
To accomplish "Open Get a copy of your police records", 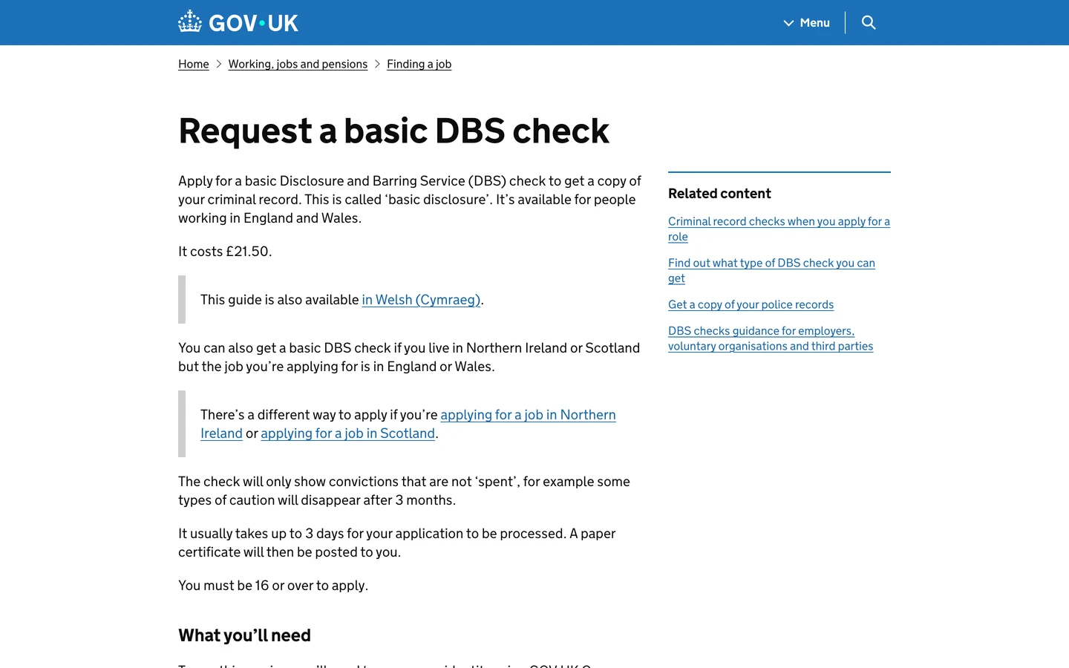I will coord(751,304).
